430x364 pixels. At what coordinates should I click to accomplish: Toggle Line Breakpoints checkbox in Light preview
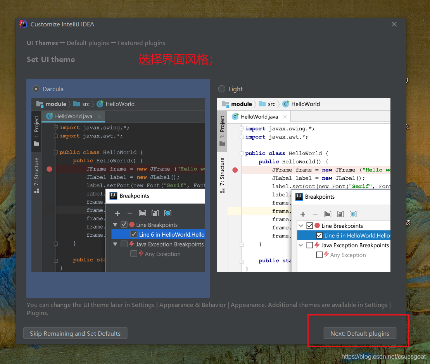click(310, 225)
